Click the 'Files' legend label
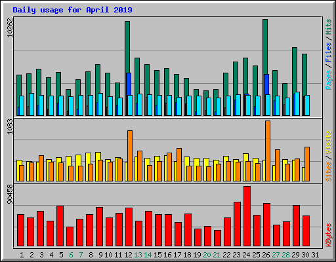Viewport: 336px width, 262px height. point(328,52)
